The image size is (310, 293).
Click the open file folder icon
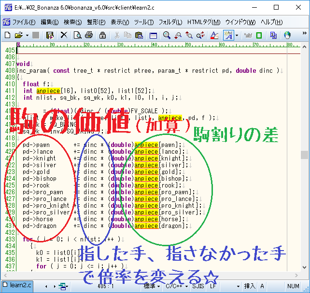click(19, 35)
